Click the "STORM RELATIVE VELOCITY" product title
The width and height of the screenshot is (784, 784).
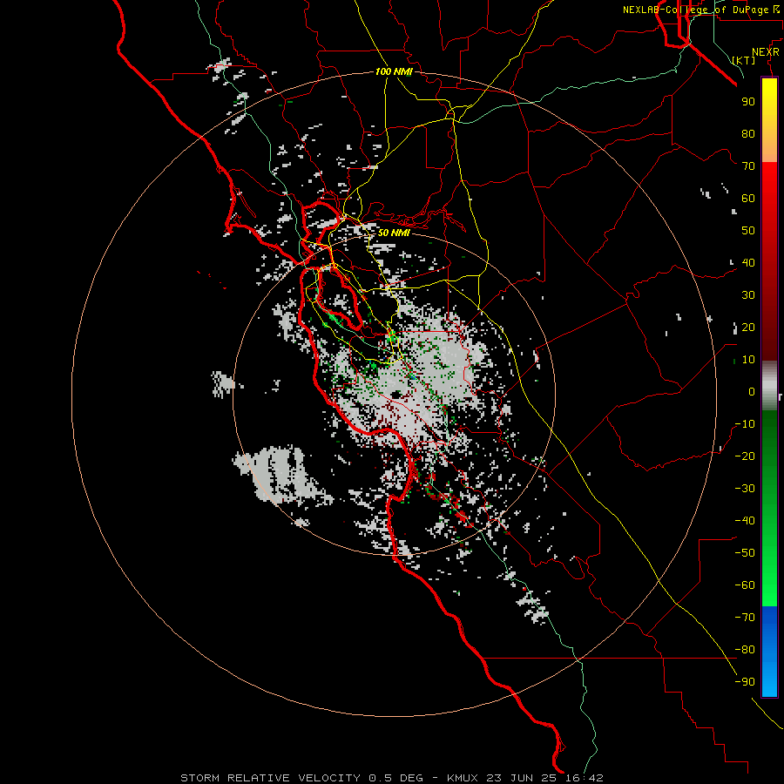point(270,778)
